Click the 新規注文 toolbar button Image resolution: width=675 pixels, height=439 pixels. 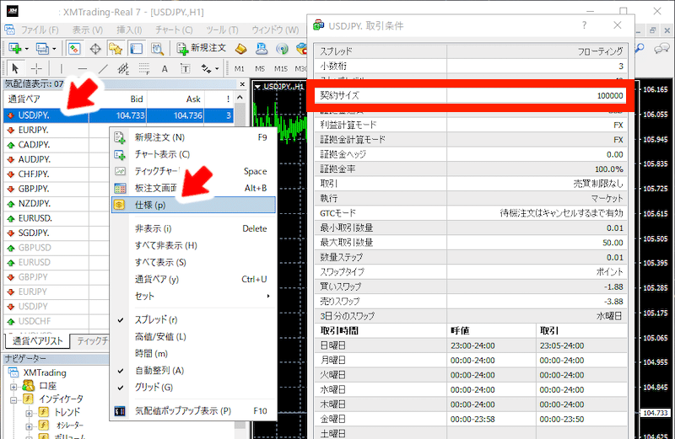point(202,48)
